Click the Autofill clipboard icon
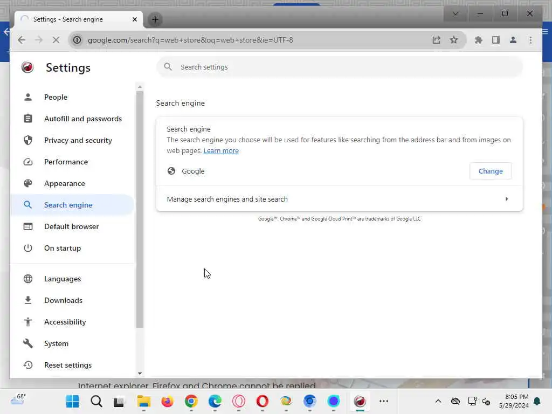Screen dimensions: 552x414 point(28,119)
